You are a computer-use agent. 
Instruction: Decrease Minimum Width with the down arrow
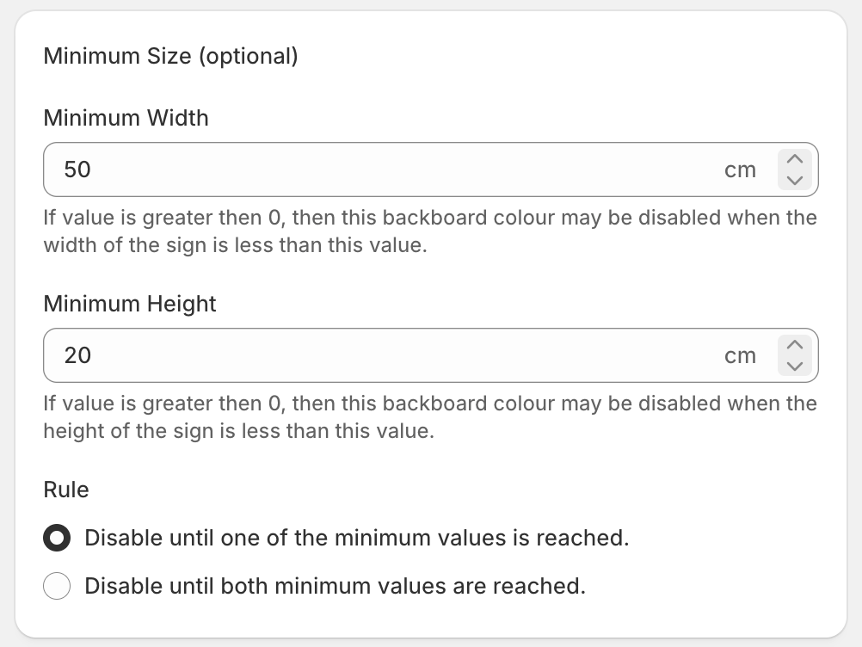795,180
